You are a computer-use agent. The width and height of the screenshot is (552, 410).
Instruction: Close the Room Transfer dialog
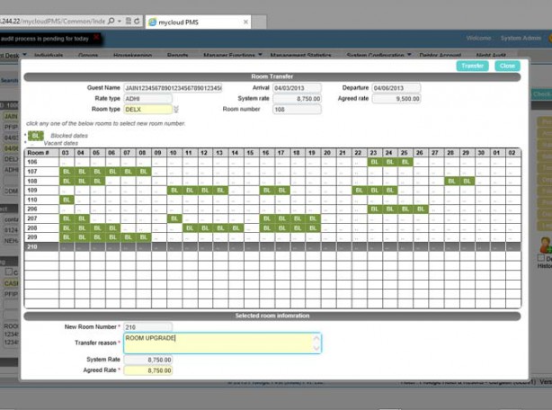pyautogui.click(x=507, y=66)
